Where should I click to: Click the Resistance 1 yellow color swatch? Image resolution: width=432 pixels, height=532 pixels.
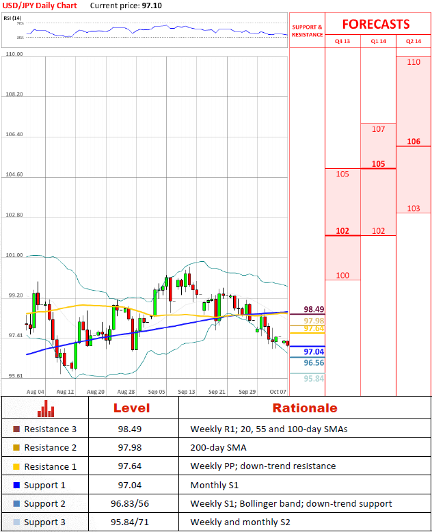[x=16, y=466]
